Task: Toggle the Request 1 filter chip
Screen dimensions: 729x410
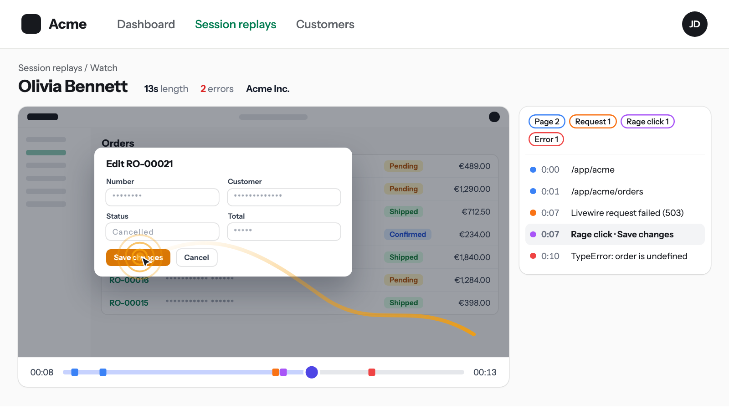Action: 593,122
